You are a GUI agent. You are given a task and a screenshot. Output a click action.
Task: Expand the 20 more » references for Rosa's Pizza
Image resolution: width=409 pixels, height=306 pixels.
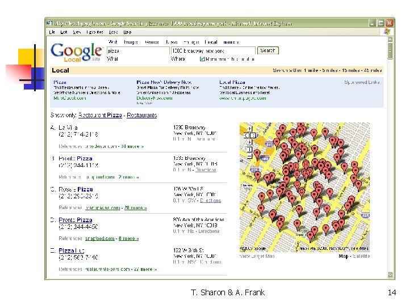tap(135, 207)
